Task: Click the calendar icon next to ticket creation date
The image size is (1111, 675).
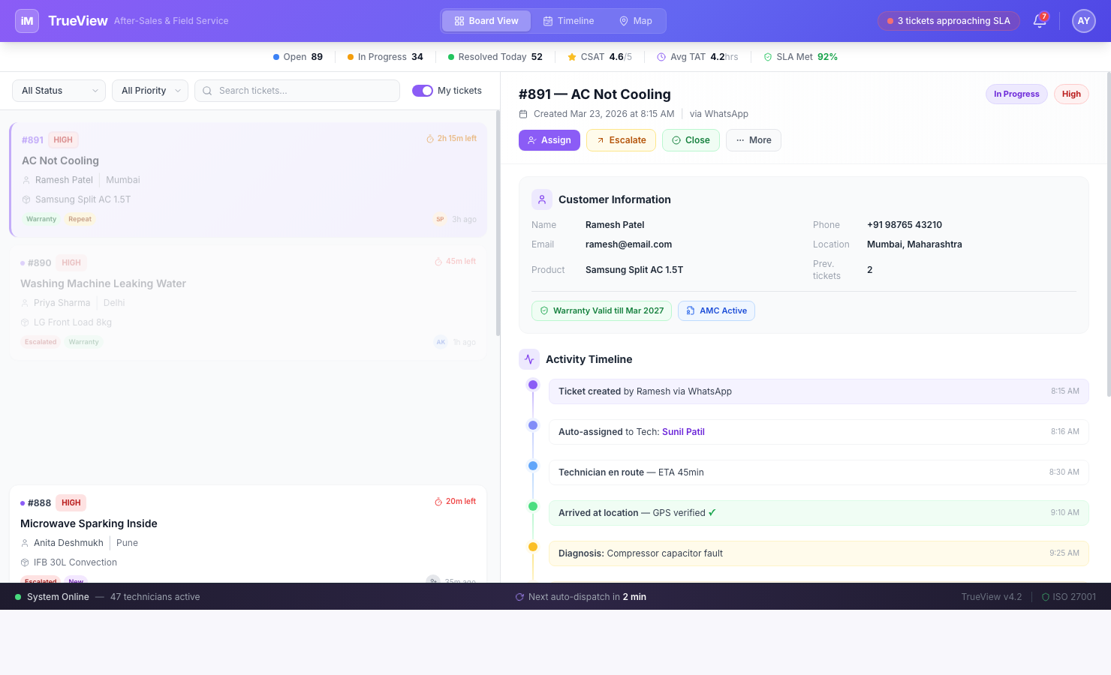Action: (523, 113)
